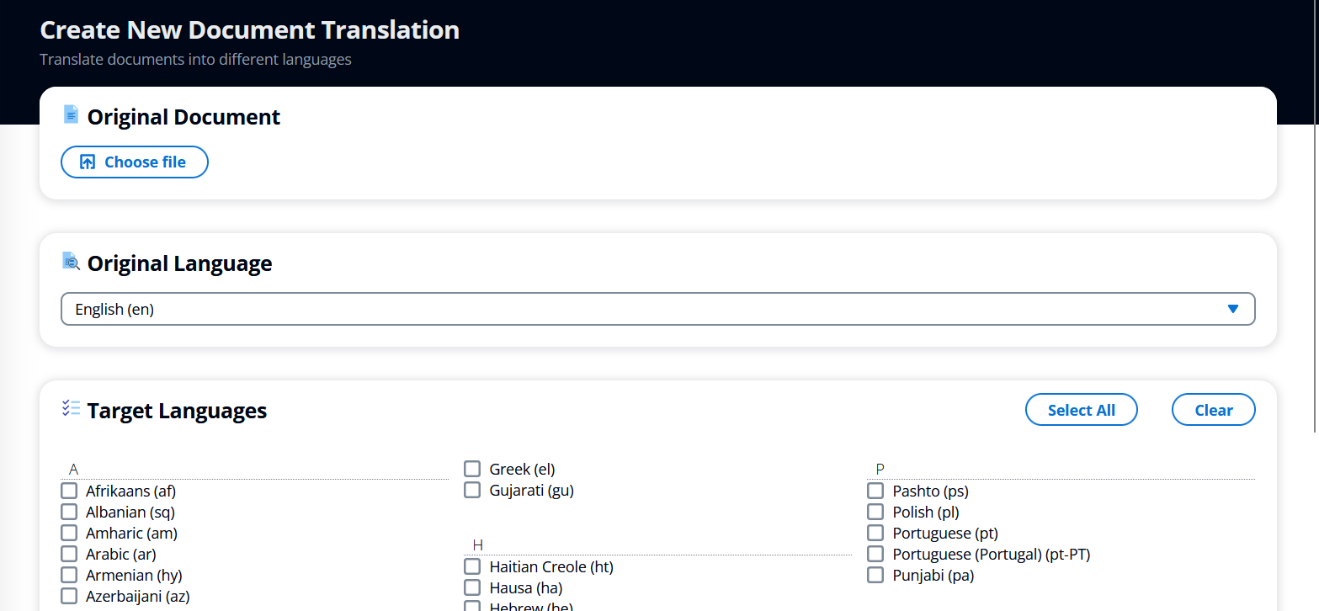
Task: Open the English (en) original language dropdown
Action: (x=657, y=309)
